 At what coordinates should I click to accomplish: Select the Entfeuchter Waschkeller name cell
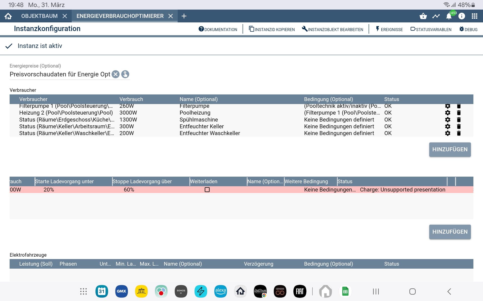(x=210, y=133)
